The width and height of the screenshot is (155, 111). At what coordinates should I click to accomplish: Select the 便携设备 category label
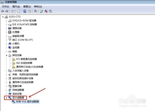17,28
